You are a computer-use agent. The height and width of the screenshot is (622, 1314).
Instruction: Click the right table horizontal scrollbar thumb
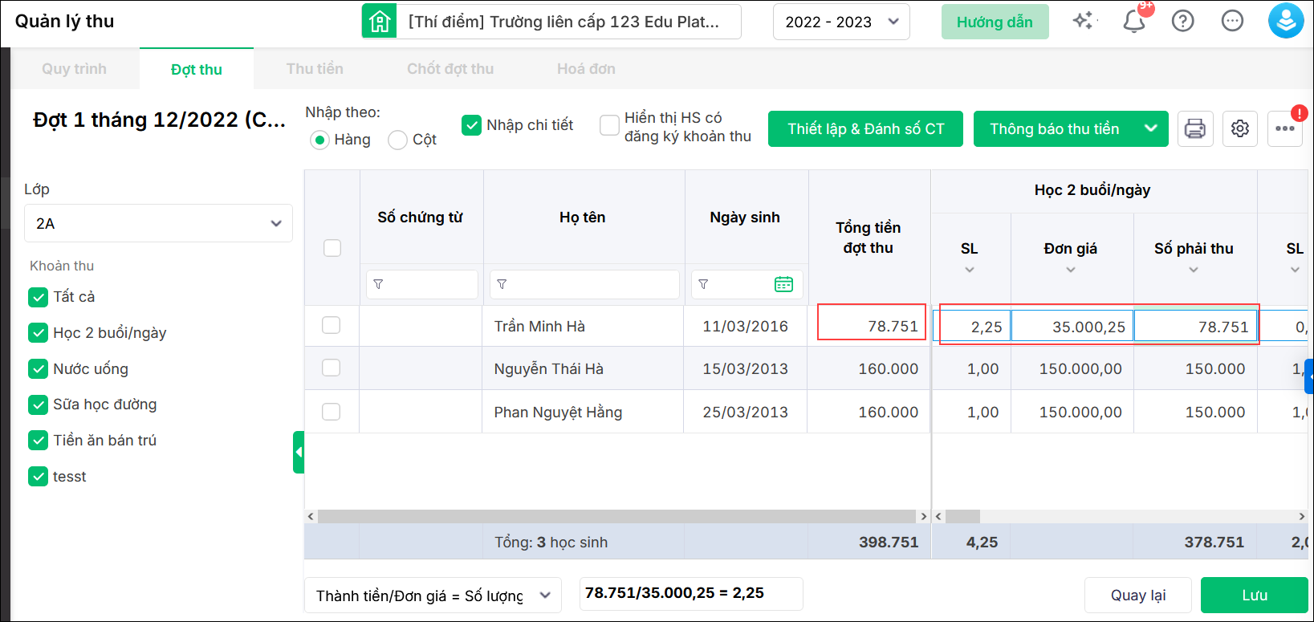click(962, 517)
